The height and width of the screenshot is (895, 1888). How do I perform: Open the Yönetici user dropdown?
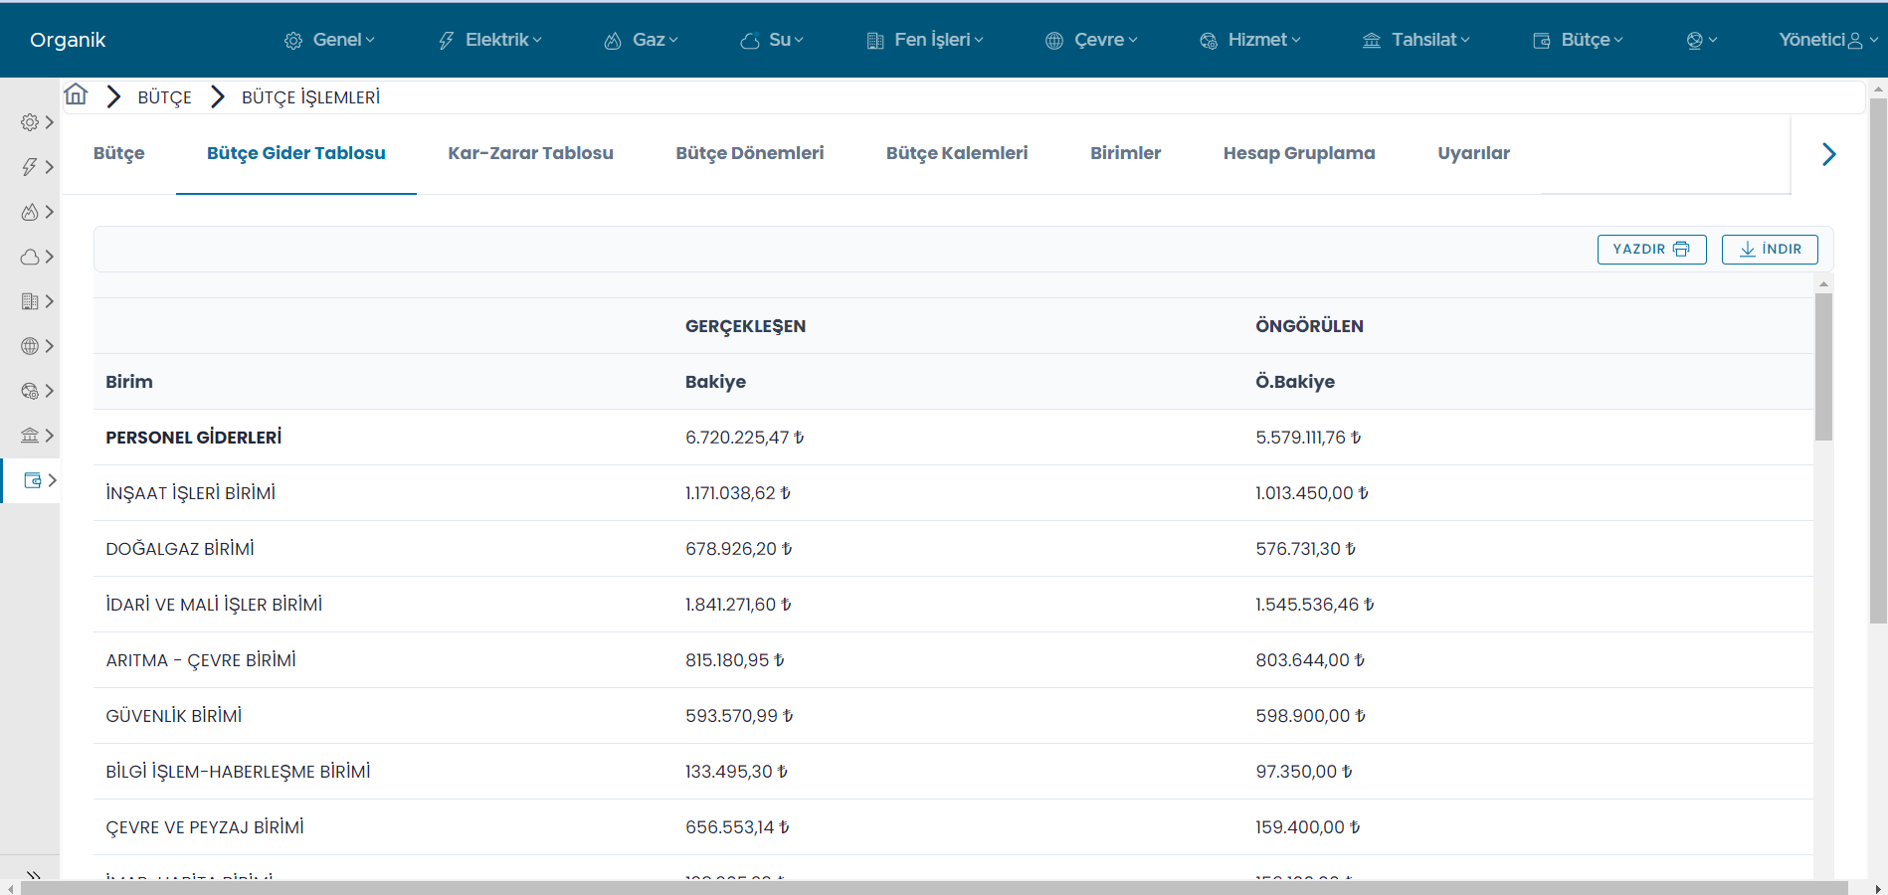(x=1826, y=40)
